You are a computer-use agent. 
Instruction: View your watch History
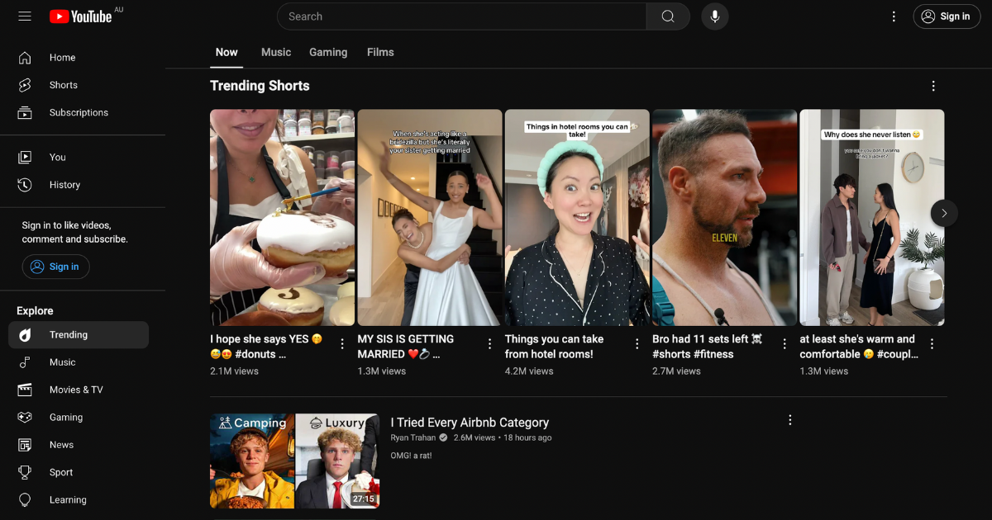[x=64, y=184]
